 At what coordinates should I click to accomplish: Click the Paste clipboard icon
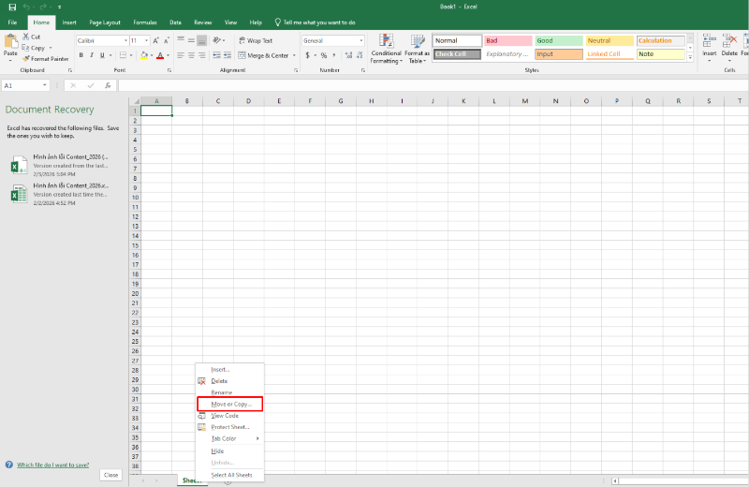(10, 41)
